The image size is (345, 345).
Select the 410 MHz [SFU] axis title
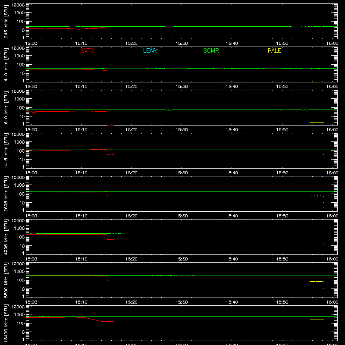[6, 64]
